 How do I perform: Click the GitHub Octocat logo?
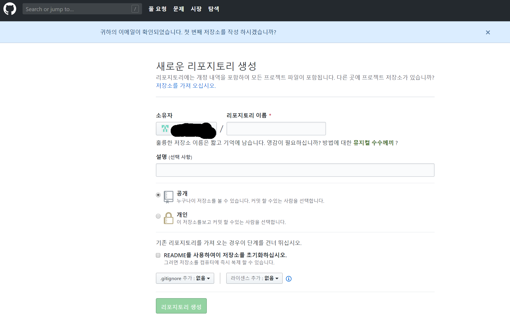pos(10,9)
